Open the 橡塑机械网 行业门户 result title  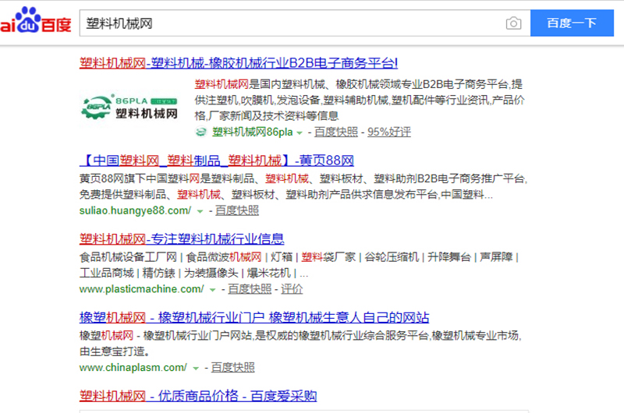click(254, 317)
